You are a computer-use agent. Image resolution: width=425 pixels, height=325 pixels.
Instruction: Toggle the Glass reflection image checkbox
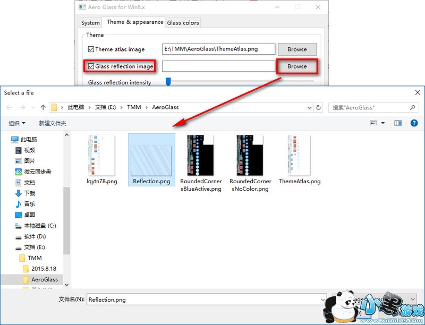(91, 66)
